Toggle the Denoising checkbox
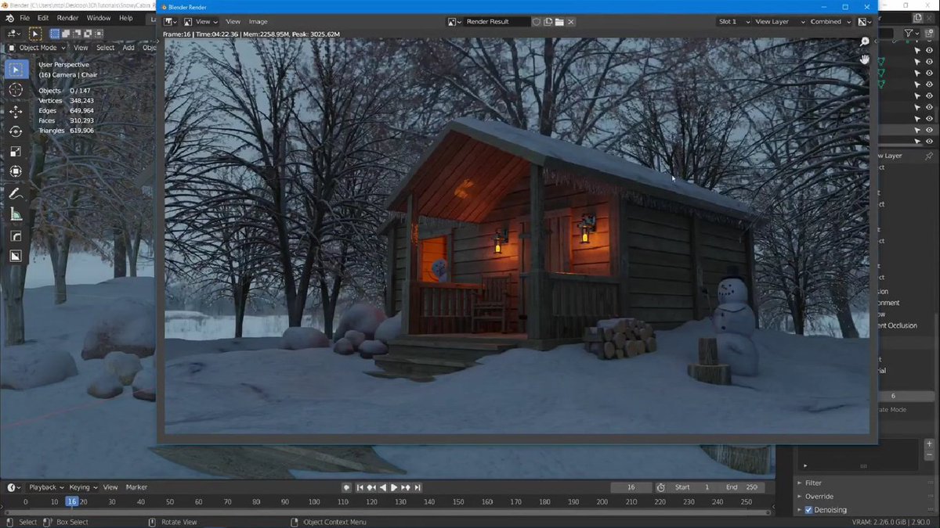Viewport: 940px width, 528px height. (809, 510)
